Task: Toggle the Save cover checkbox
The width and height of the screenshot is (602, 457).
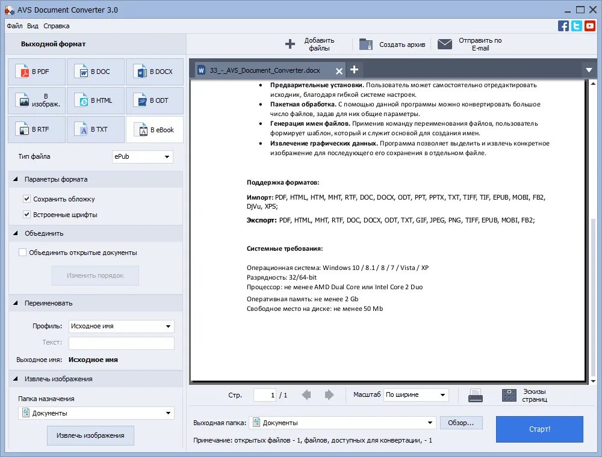Action: [26, 198]
